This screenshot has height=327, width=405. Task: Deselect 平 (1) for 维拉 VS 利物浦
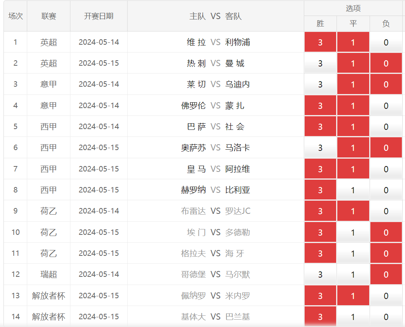coord(353,42)
